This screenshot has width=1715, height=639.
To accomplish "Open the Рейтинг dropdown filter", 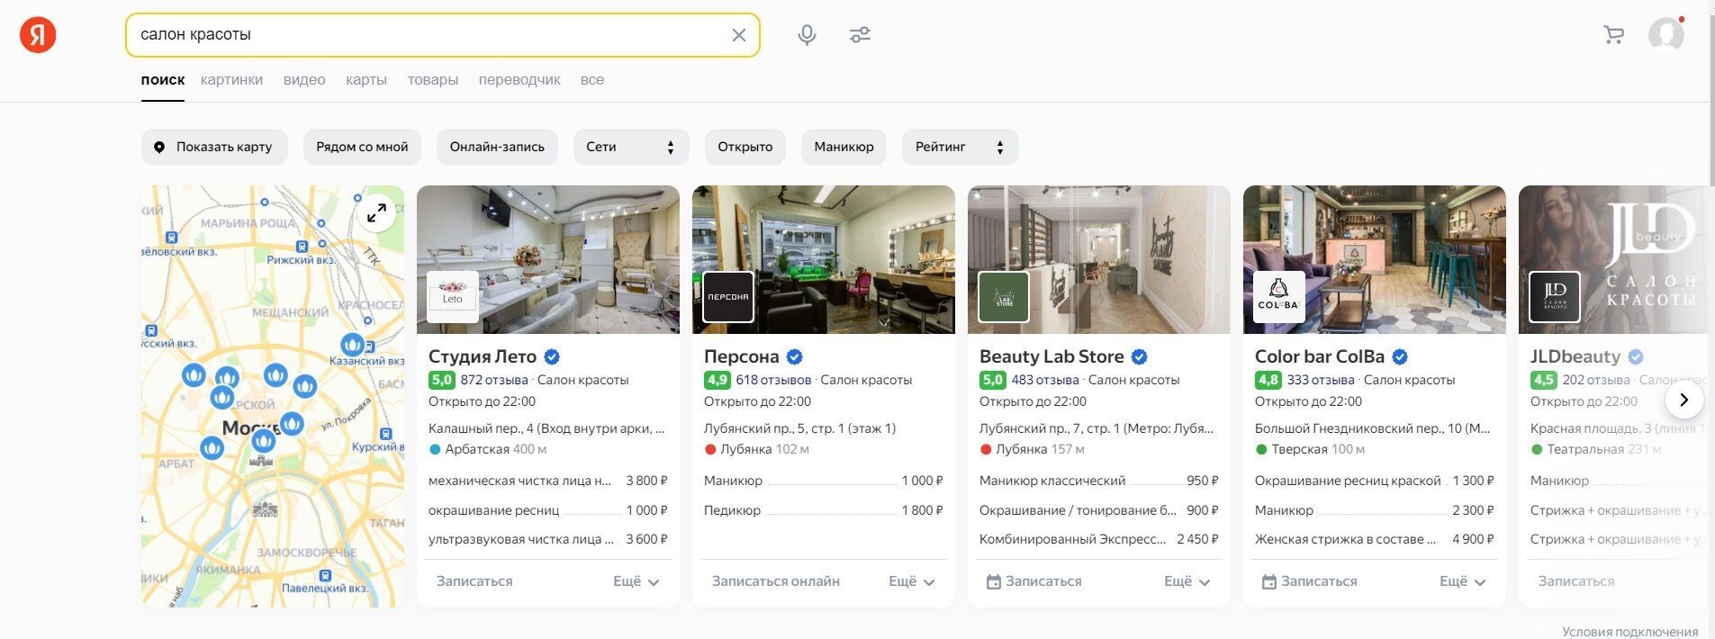I will [960, 147].
